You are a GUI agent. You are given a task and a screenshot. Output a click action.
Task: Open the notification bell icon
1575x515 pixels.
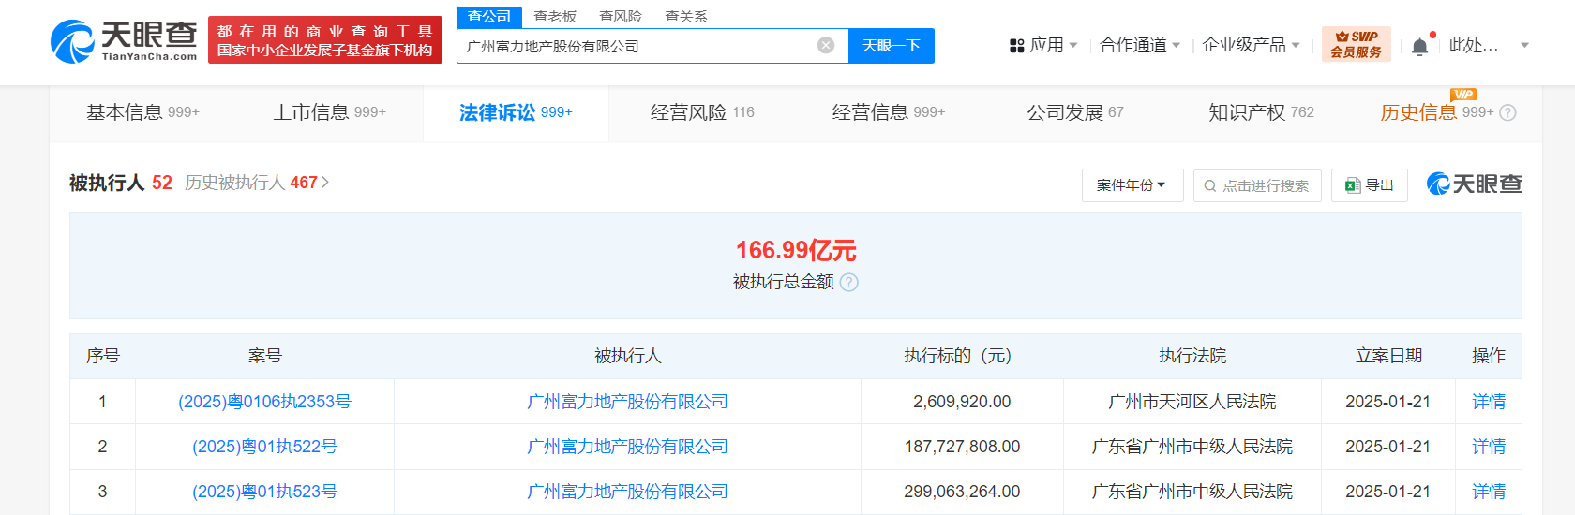[1419, 47]
